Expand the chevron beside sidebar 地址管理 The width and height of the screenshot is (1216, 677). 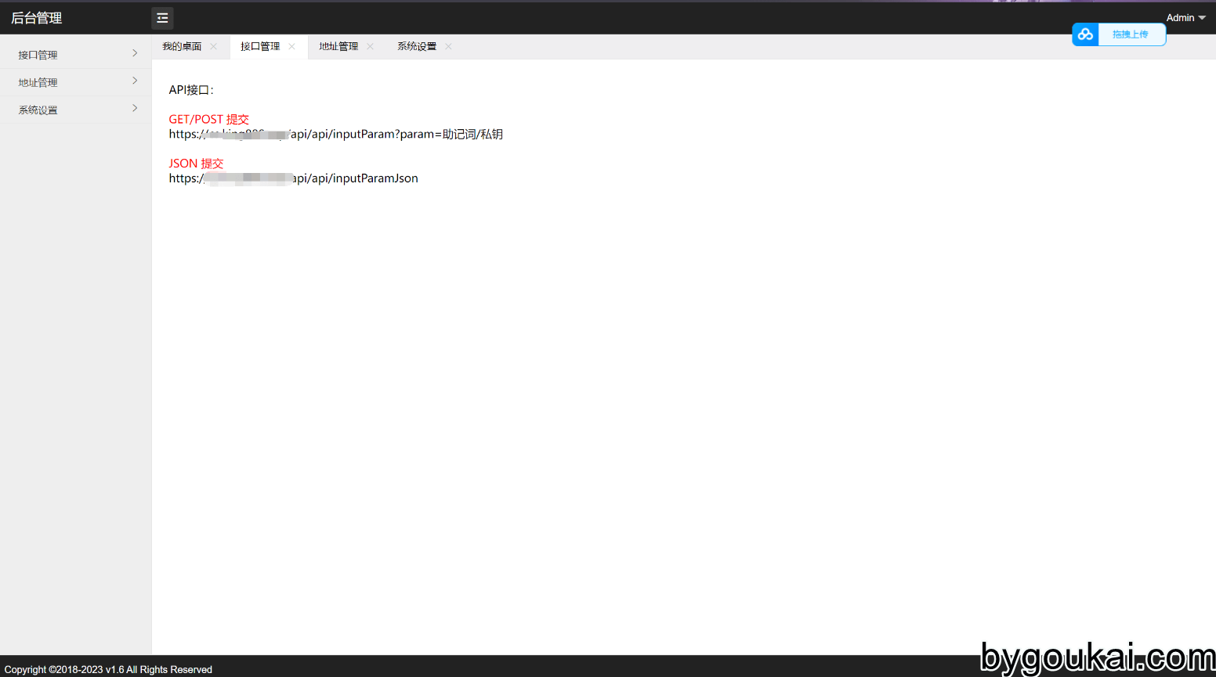click(135, 81)
